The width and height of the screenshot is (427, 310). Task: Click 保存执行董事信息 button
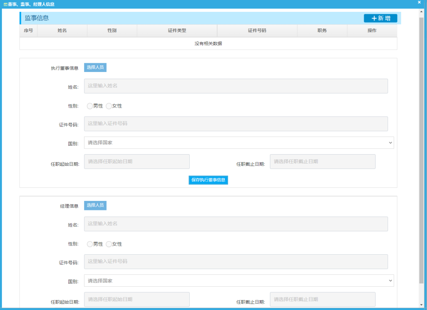click(x=208, y=180)
